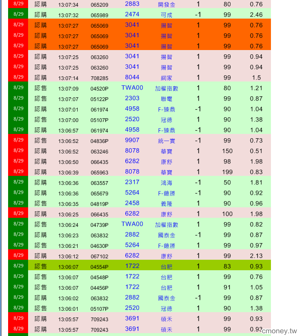Viewport: 300px width, 336px height.
Task: Select warrant code 063246
Action: pos(100,152)
